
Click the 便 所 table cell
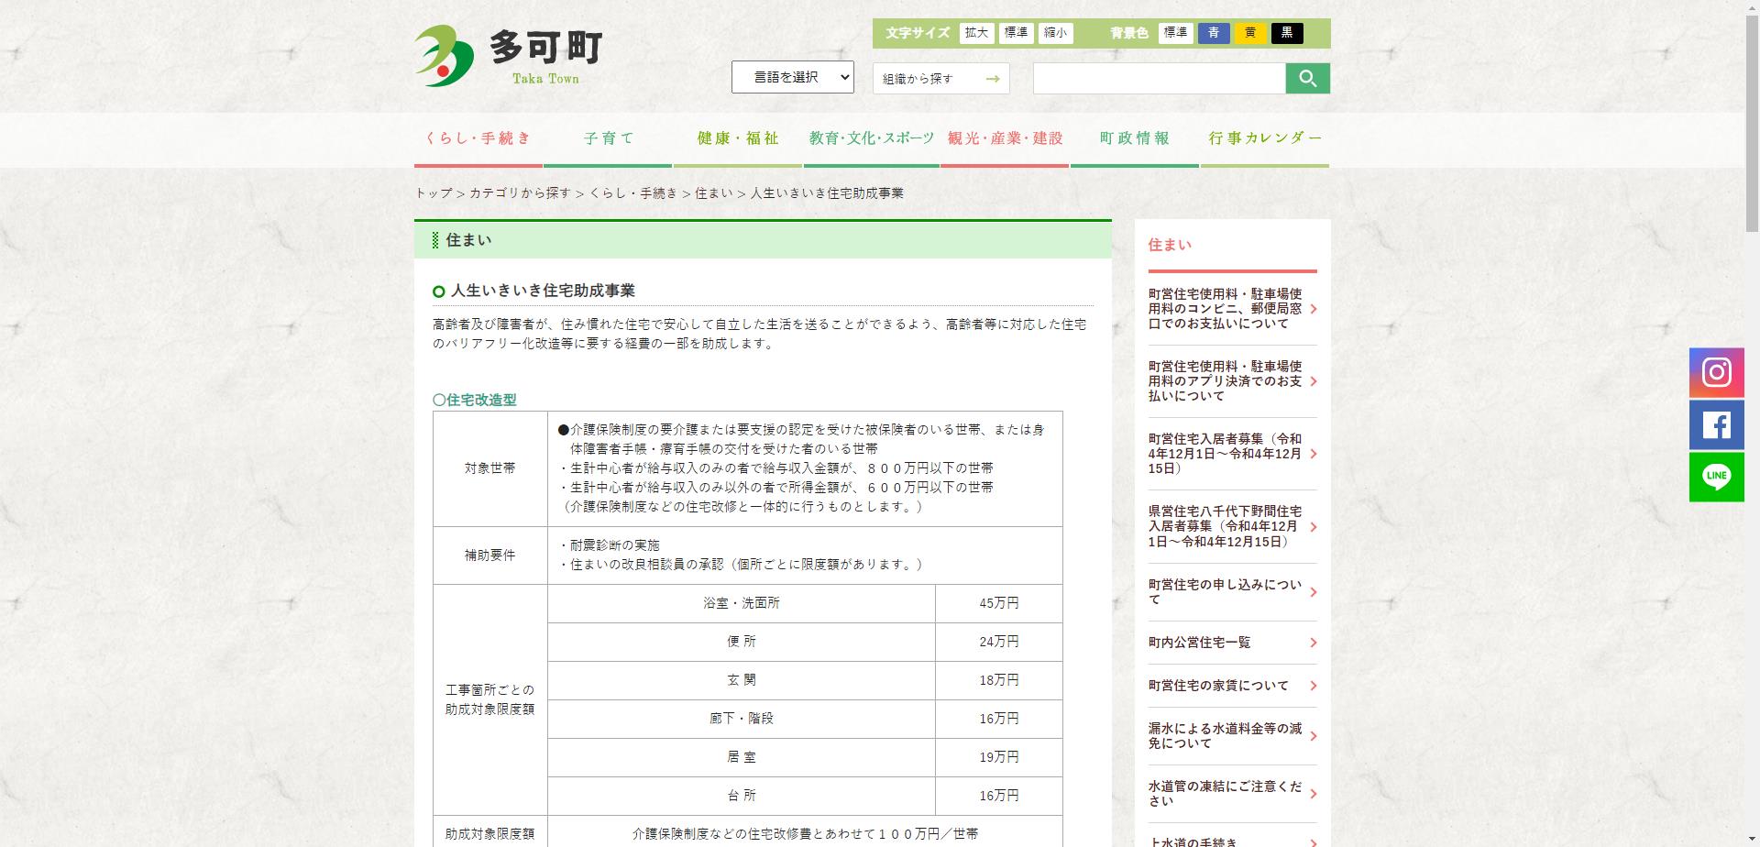(x=742, y=643)
